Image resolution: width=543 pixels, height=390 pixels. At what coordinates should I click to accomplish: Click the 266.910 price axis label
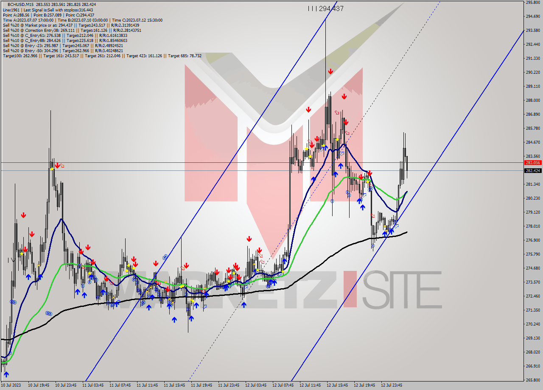tap(532, 366)
